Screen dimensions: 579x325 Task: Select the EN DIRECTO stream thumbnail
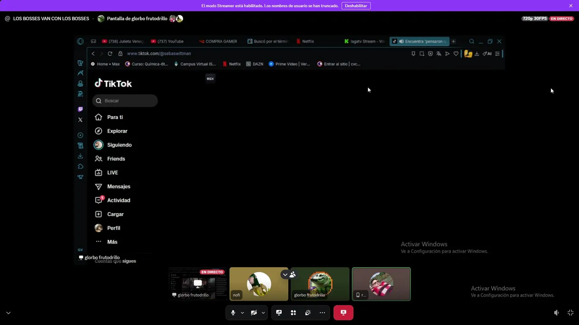[198, 284]
